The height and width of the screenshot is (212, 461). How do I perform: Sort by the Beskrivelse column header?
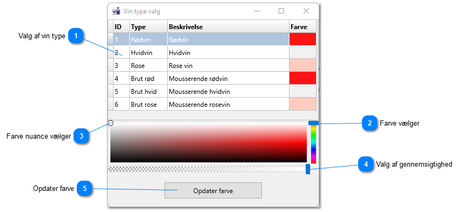(x=228, y=26)
